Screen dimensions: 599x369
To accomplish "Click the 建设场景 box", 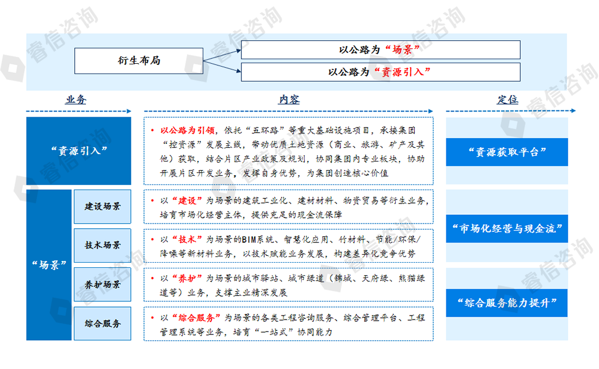I will 103,206.
